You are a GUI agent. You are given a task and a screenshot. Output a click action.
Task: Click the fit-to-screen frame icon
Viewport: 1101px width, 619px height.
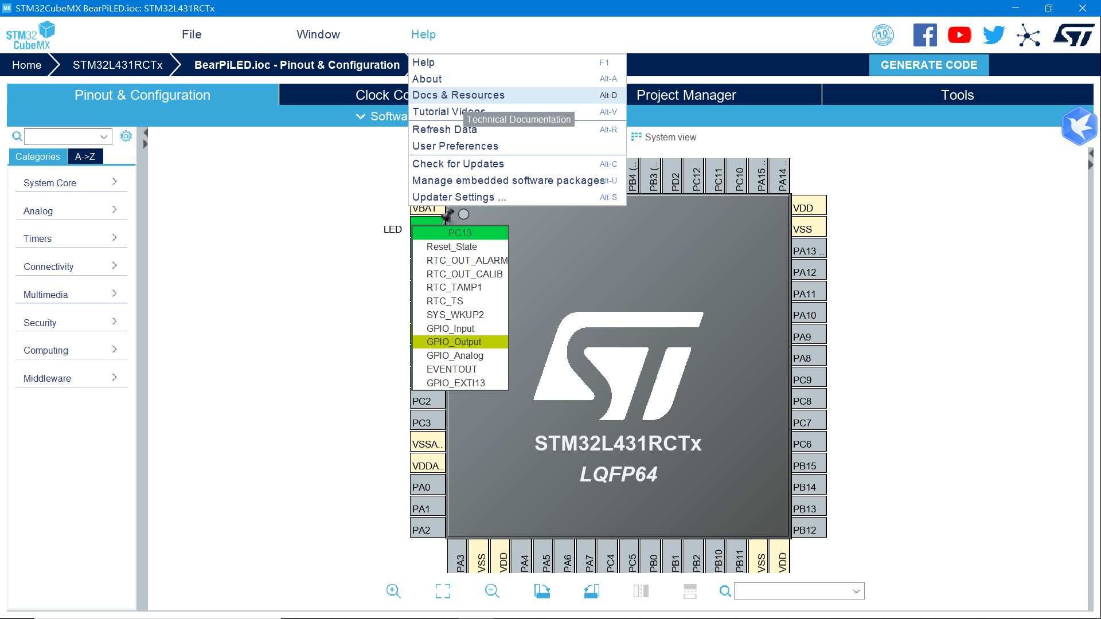click(443, 591)
